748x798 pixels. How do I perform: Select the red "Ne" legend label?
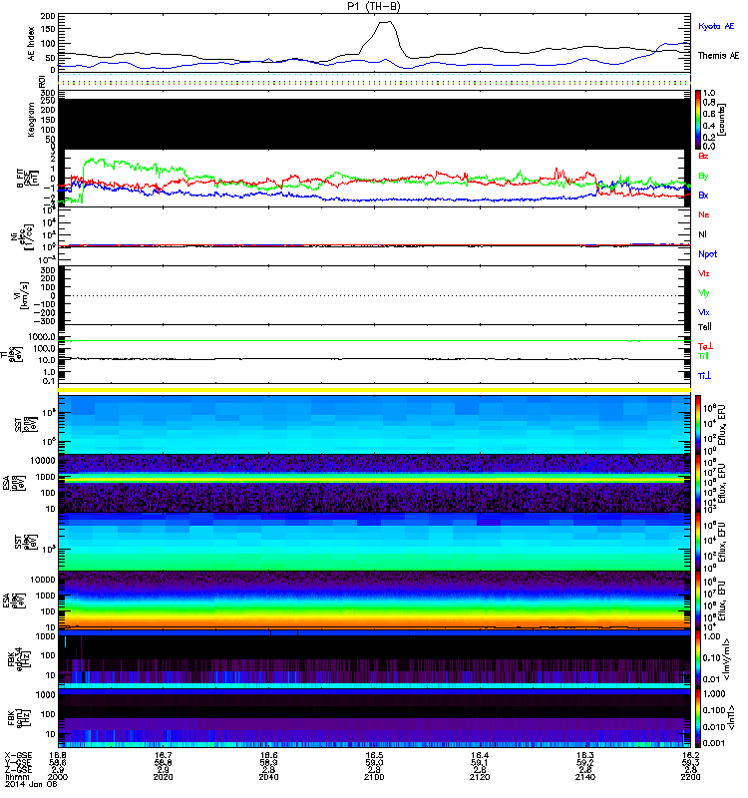click(704, 214)
